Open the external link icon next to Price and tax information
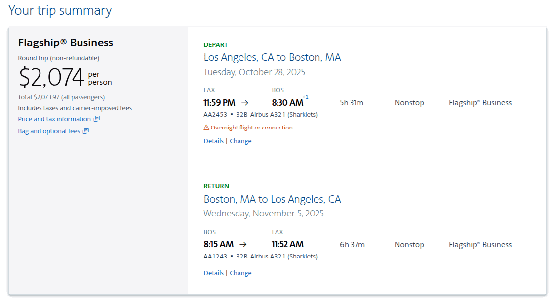The image size is (557, 301). (x=98, y=119)
